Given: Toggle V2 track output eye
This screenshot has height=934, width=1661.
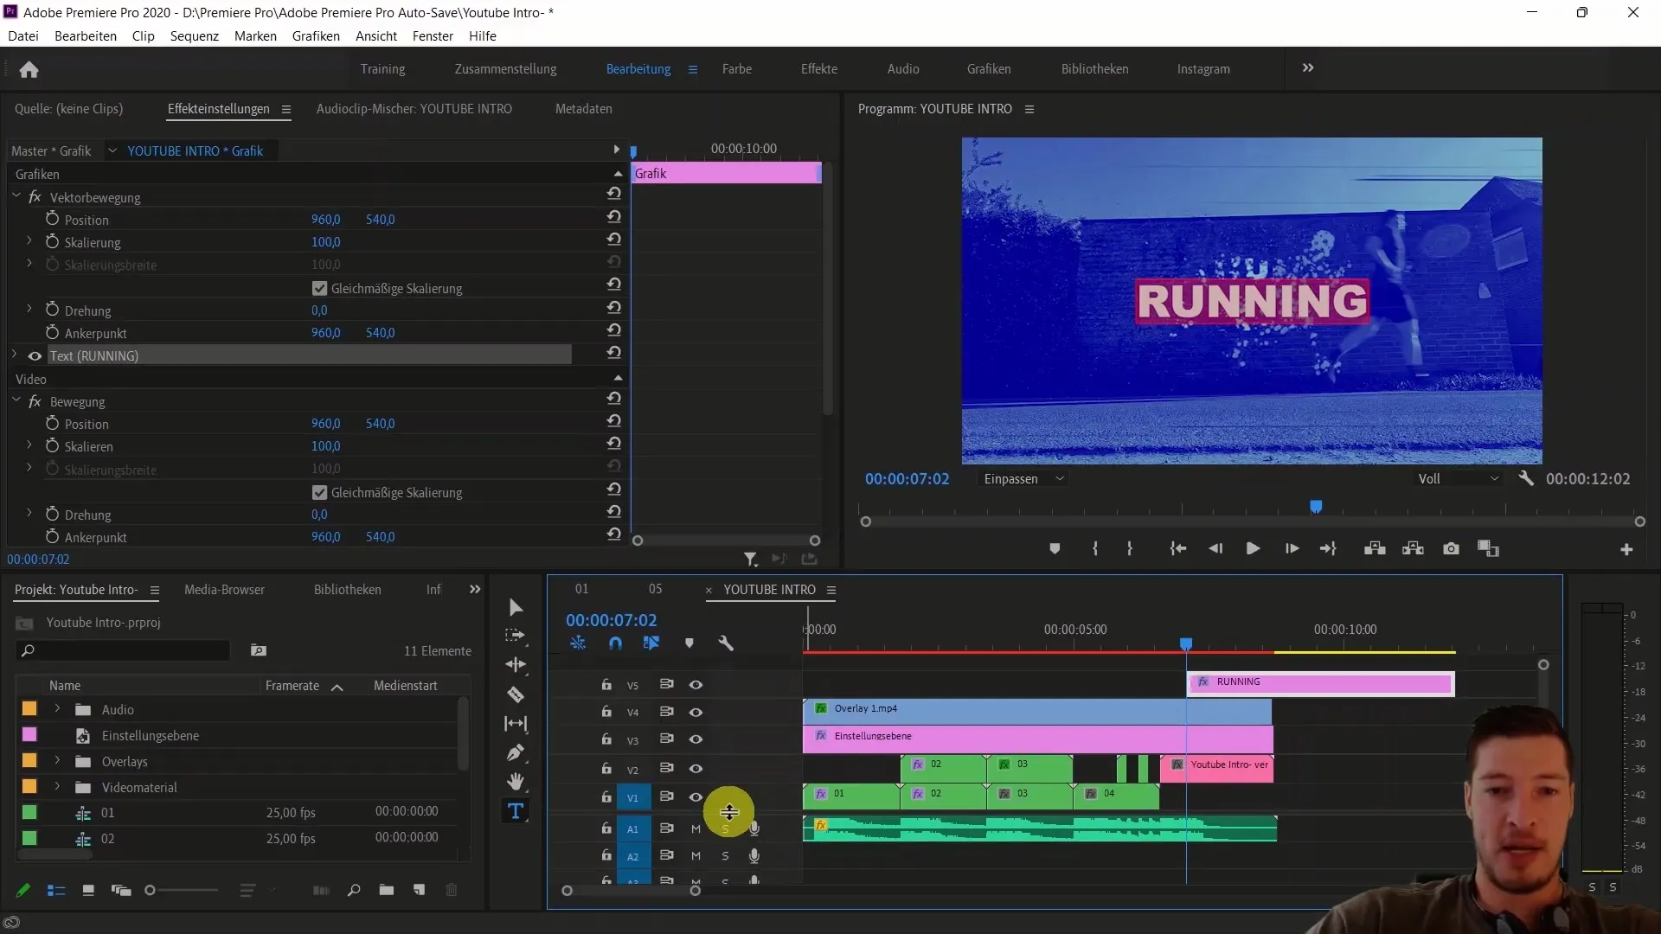Looking at the screenshot, I should click(x=696, y=768).
